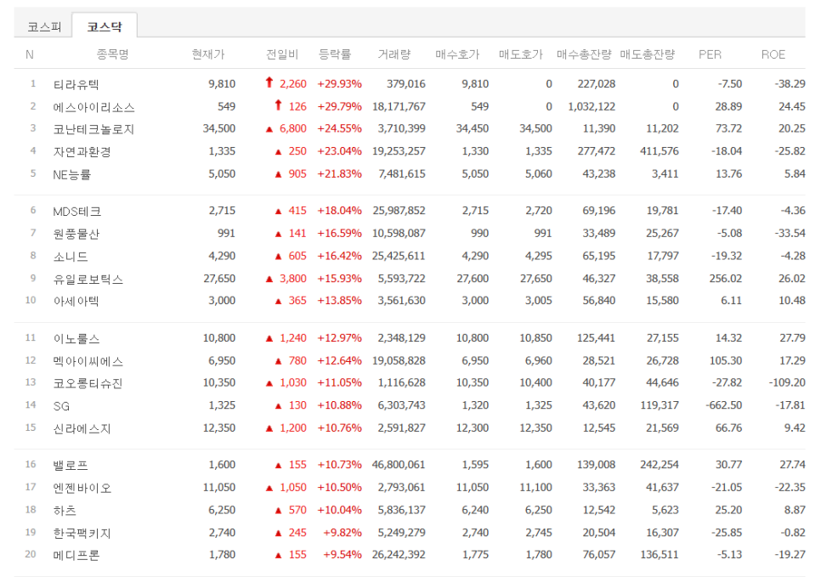Viewport: 821px width, 577px height.
Task: Click the upper-limit arrow icon for 티라유텍
Action: (x=269, y=83)
